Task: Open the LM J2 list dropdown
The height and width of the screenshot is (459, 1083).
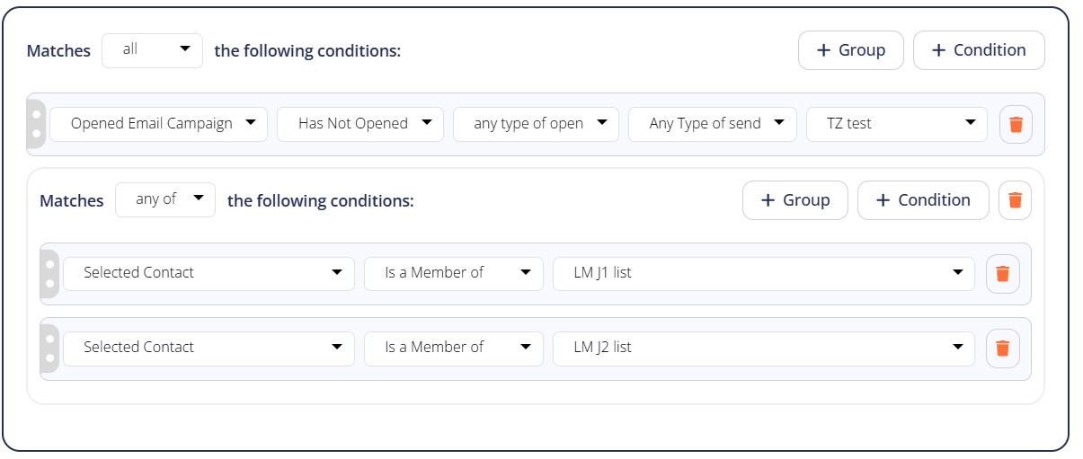Action: tap(764, 348)
